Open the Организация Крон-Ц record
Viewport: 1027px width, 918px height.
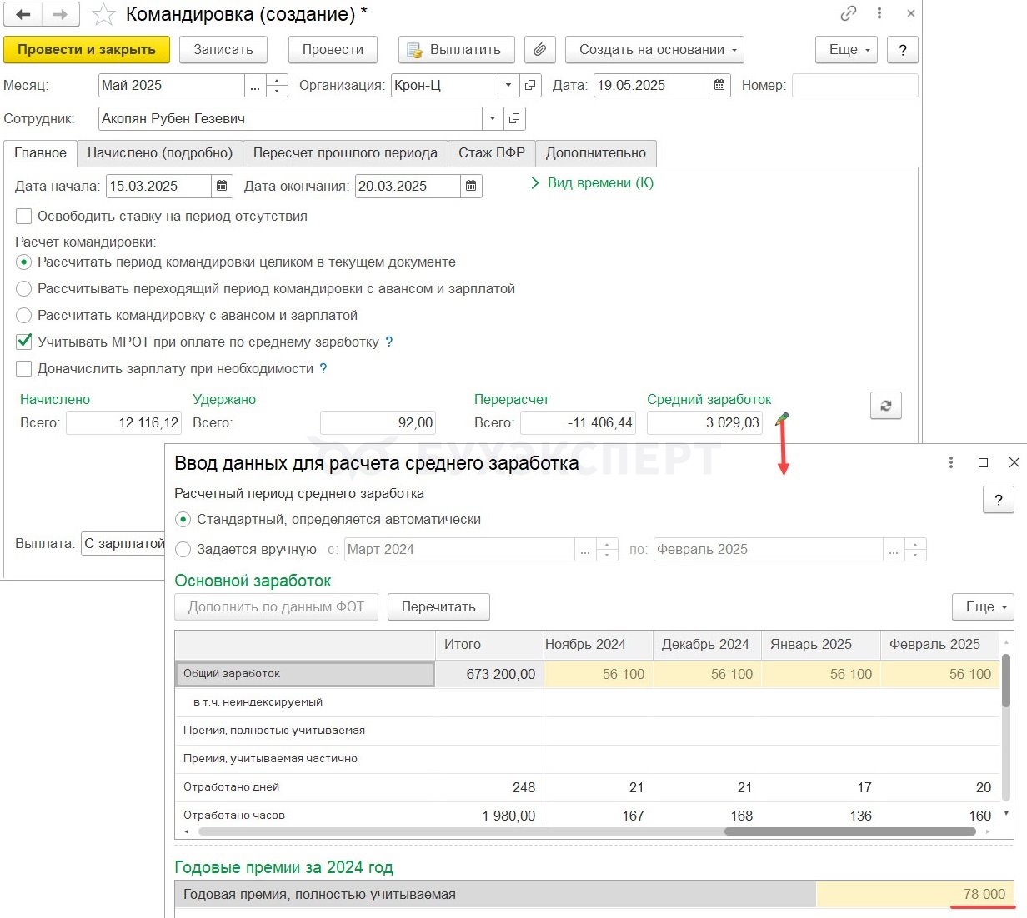point(530,86)
